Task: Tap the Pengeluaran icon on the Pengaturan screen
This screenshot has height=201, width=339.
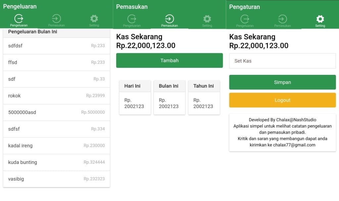Action: 245,19
